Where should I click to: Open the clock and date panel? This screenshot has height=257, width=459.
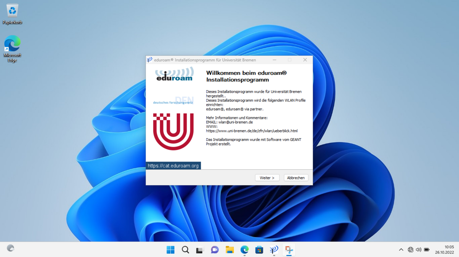(444, 250)
